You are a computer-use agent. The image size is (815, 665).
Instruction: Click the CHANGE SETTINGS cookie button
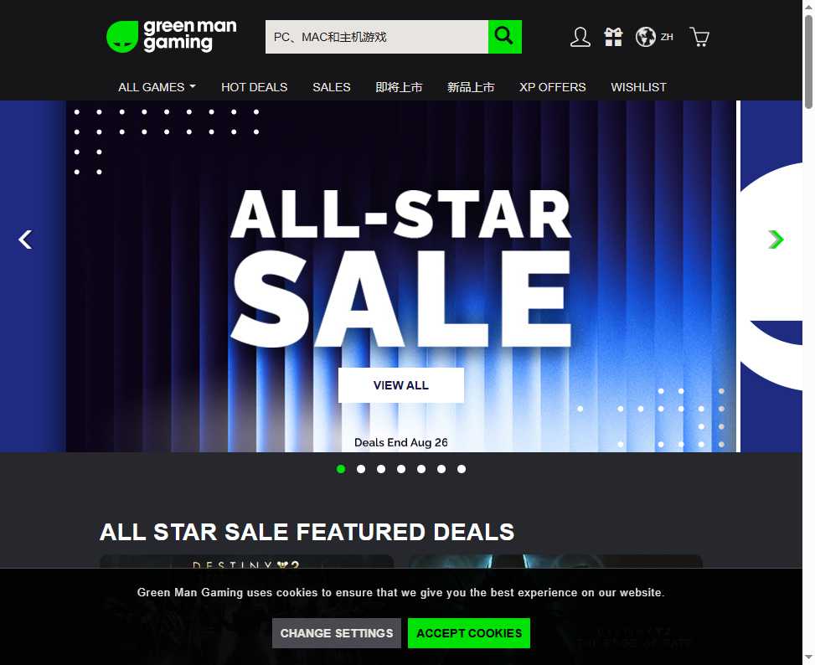coord(337,633)
